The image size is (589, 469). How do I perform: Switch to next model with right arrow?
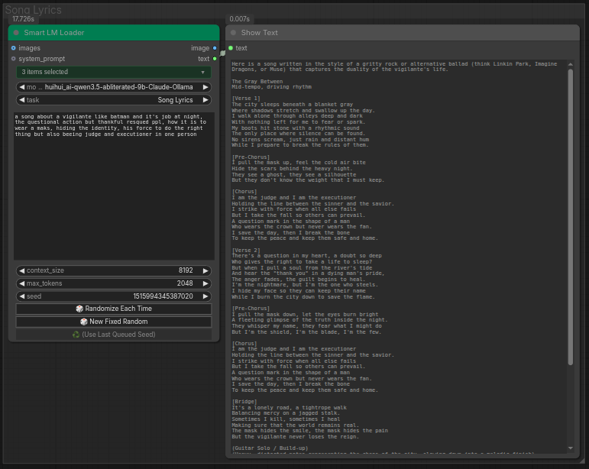[x=206, y=87]
